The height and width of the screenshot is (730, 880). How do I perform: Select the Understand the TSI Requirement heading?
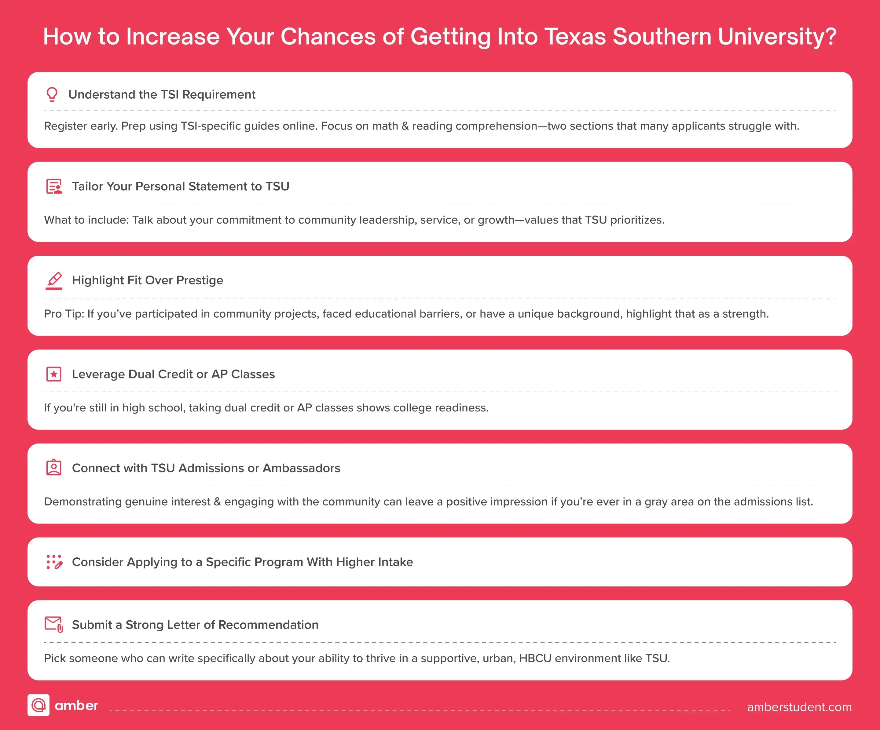[x=162, y=95]
